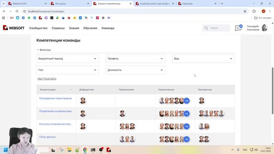Open the WebSoft red bookmark icon

(x=40, y=18)
